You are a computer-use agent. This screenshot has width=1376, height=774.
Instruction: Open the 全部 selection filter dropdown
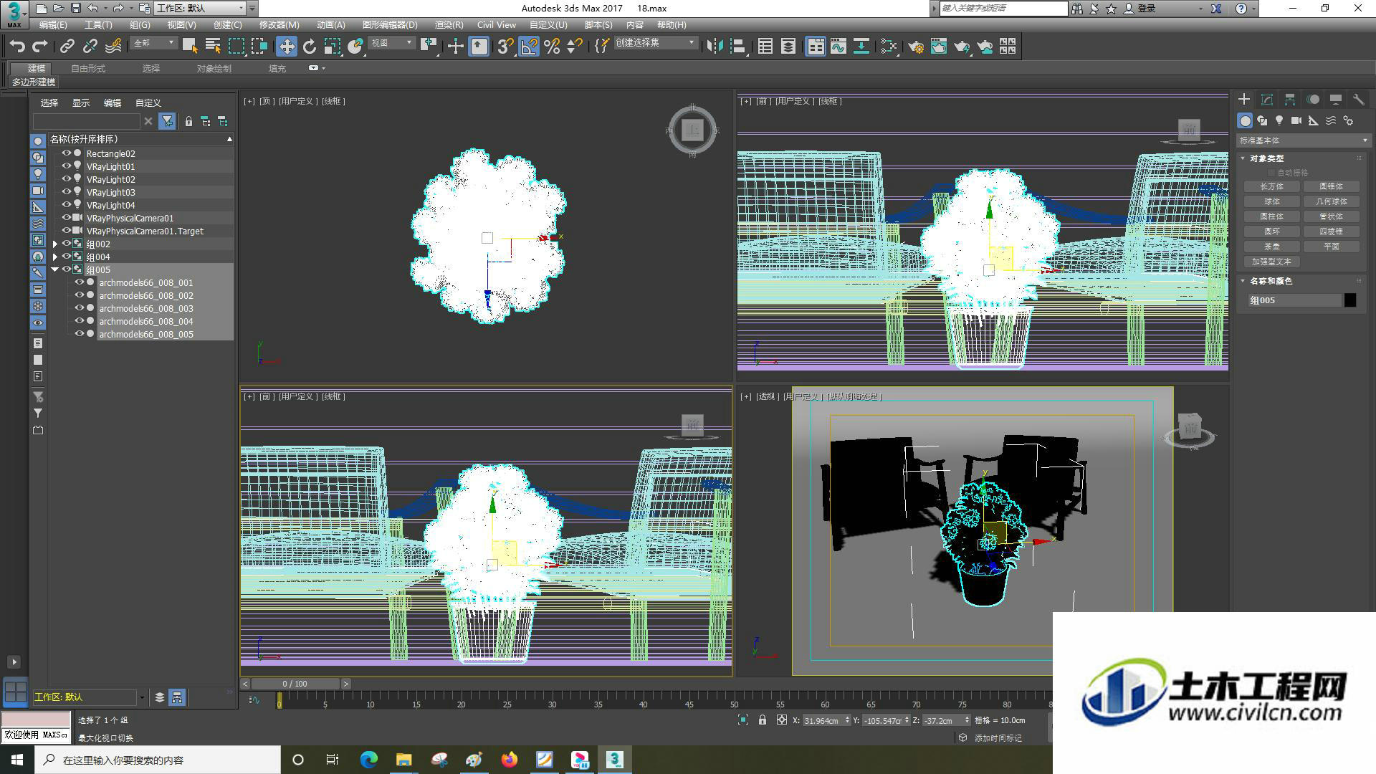tap(154, 44)
